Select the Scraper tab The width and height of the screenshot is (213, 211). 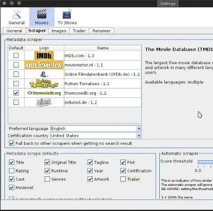[x=37, y=30]
